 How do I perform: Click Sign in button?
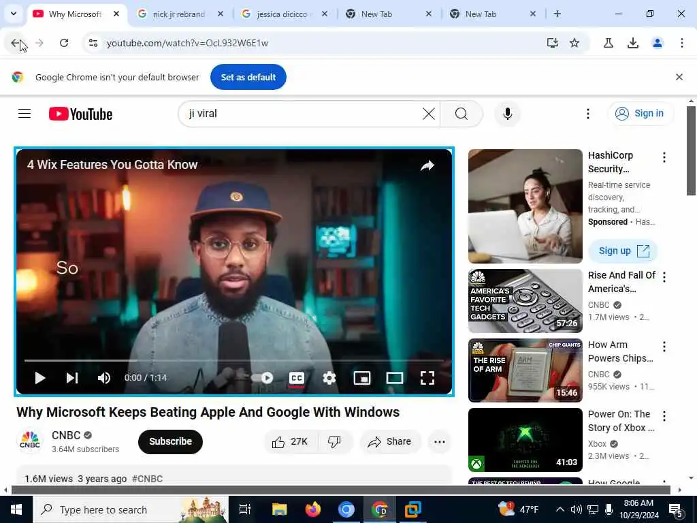641,114
